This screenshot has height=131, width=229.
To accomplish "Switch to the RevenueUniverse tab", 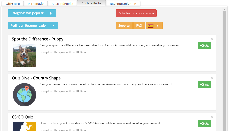I will 123,4.
